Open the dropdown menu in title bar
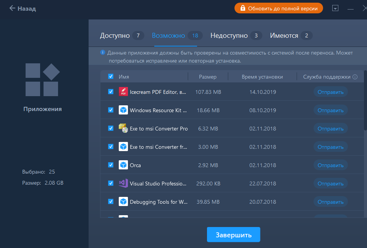Image resolution: width=367 pixels, height=248 pixels. point(335,8)
